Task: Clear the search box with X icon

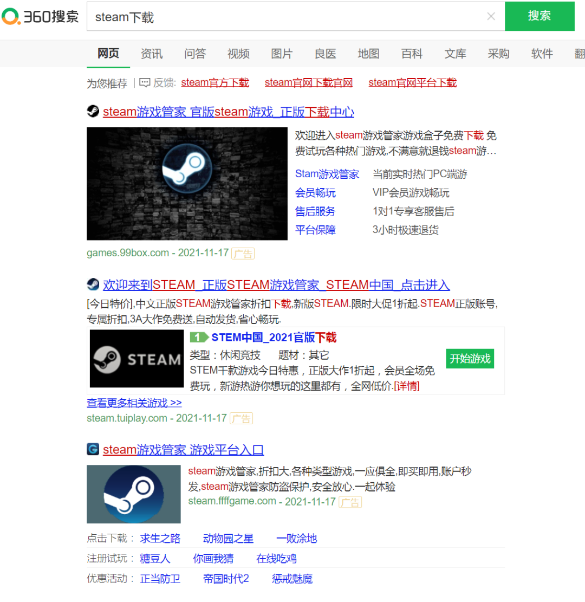Action: point(491,16)
